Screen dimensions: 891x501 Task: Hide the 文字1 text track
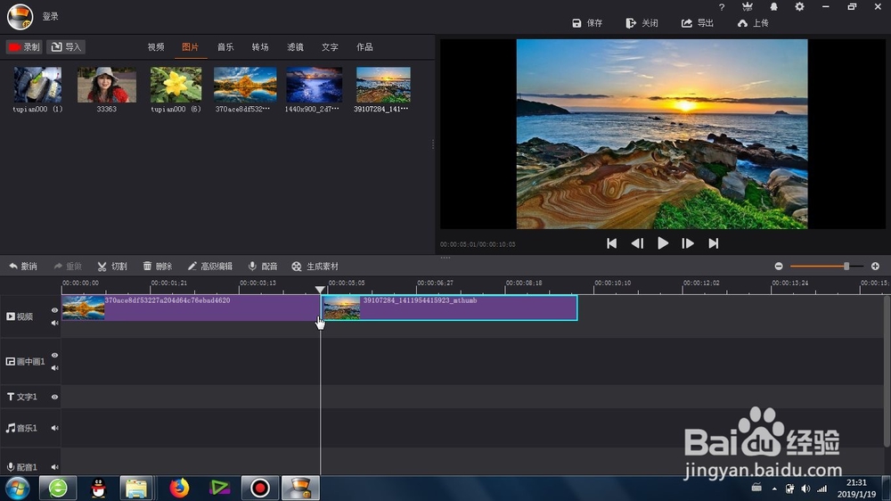pos(54,397)
